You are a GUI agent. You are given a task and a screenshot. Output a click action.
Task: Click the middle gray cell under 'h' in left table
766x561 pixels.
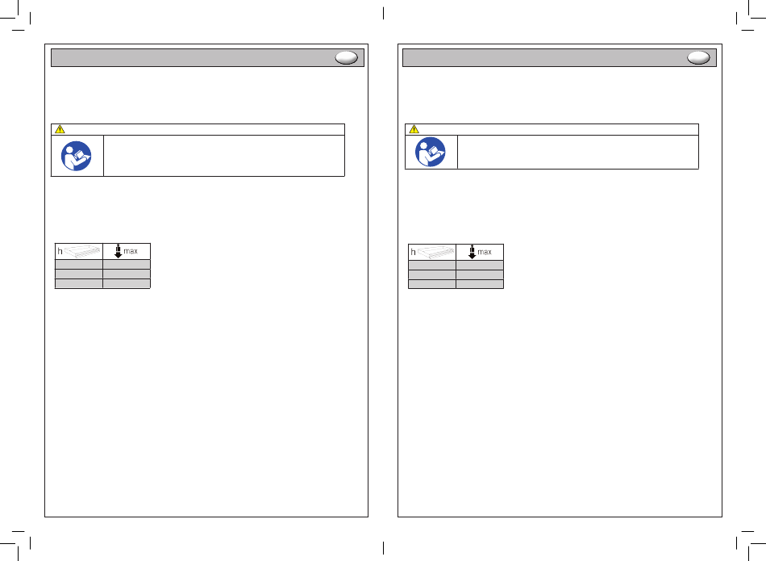click(79, 274)
